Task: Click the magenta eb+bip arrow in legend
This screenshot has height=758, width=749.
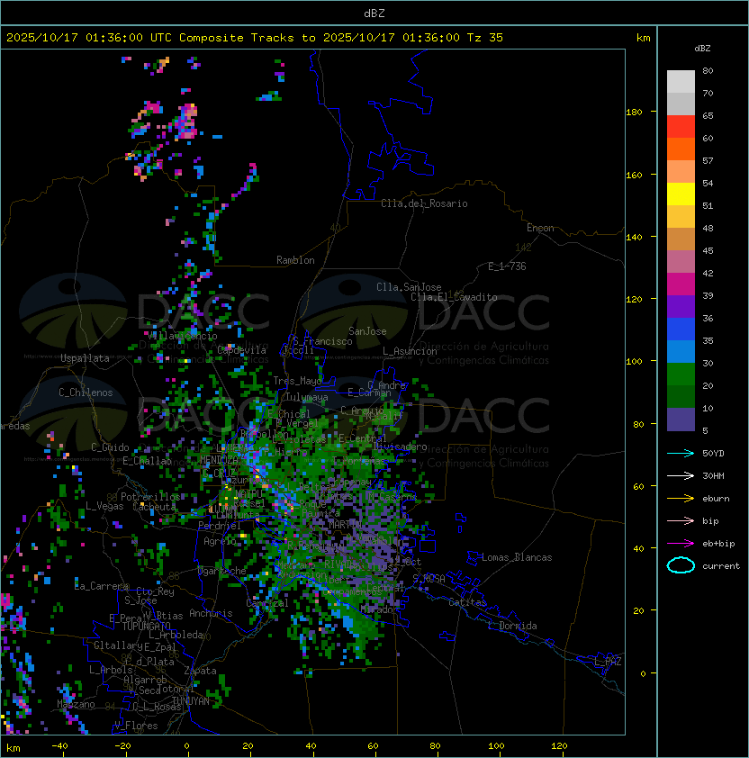Action: coord(681,544)
